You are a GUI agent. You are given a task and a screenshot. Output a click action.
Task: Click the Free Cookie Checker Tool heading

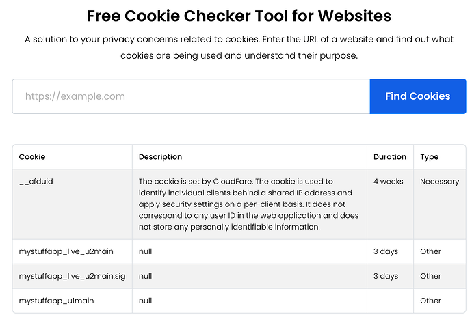[239, 16]
